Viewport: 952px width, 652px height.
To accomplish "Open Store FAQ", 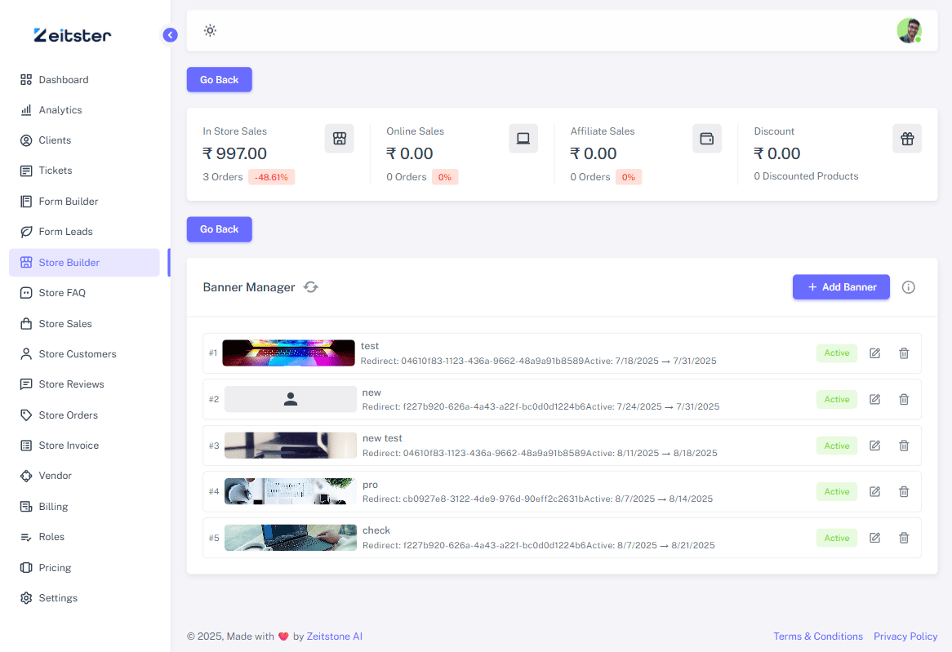I will coord(84,293).
